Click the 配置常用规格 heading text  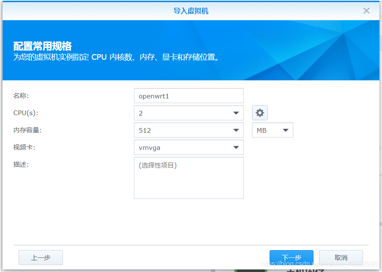42,46
